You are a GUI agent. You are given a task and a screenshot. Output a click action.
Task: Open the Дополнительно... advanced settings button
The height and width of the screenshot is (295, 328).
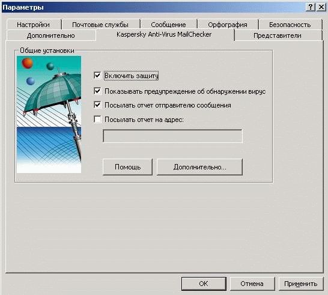click(200, 167)
